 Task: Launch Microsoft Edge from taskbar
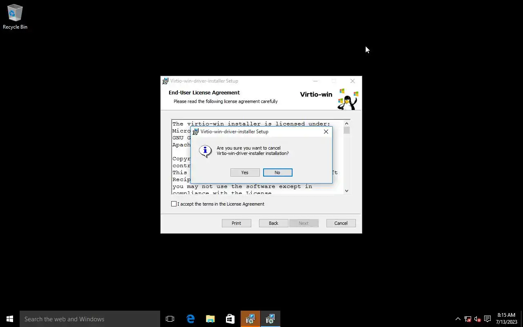190,319
